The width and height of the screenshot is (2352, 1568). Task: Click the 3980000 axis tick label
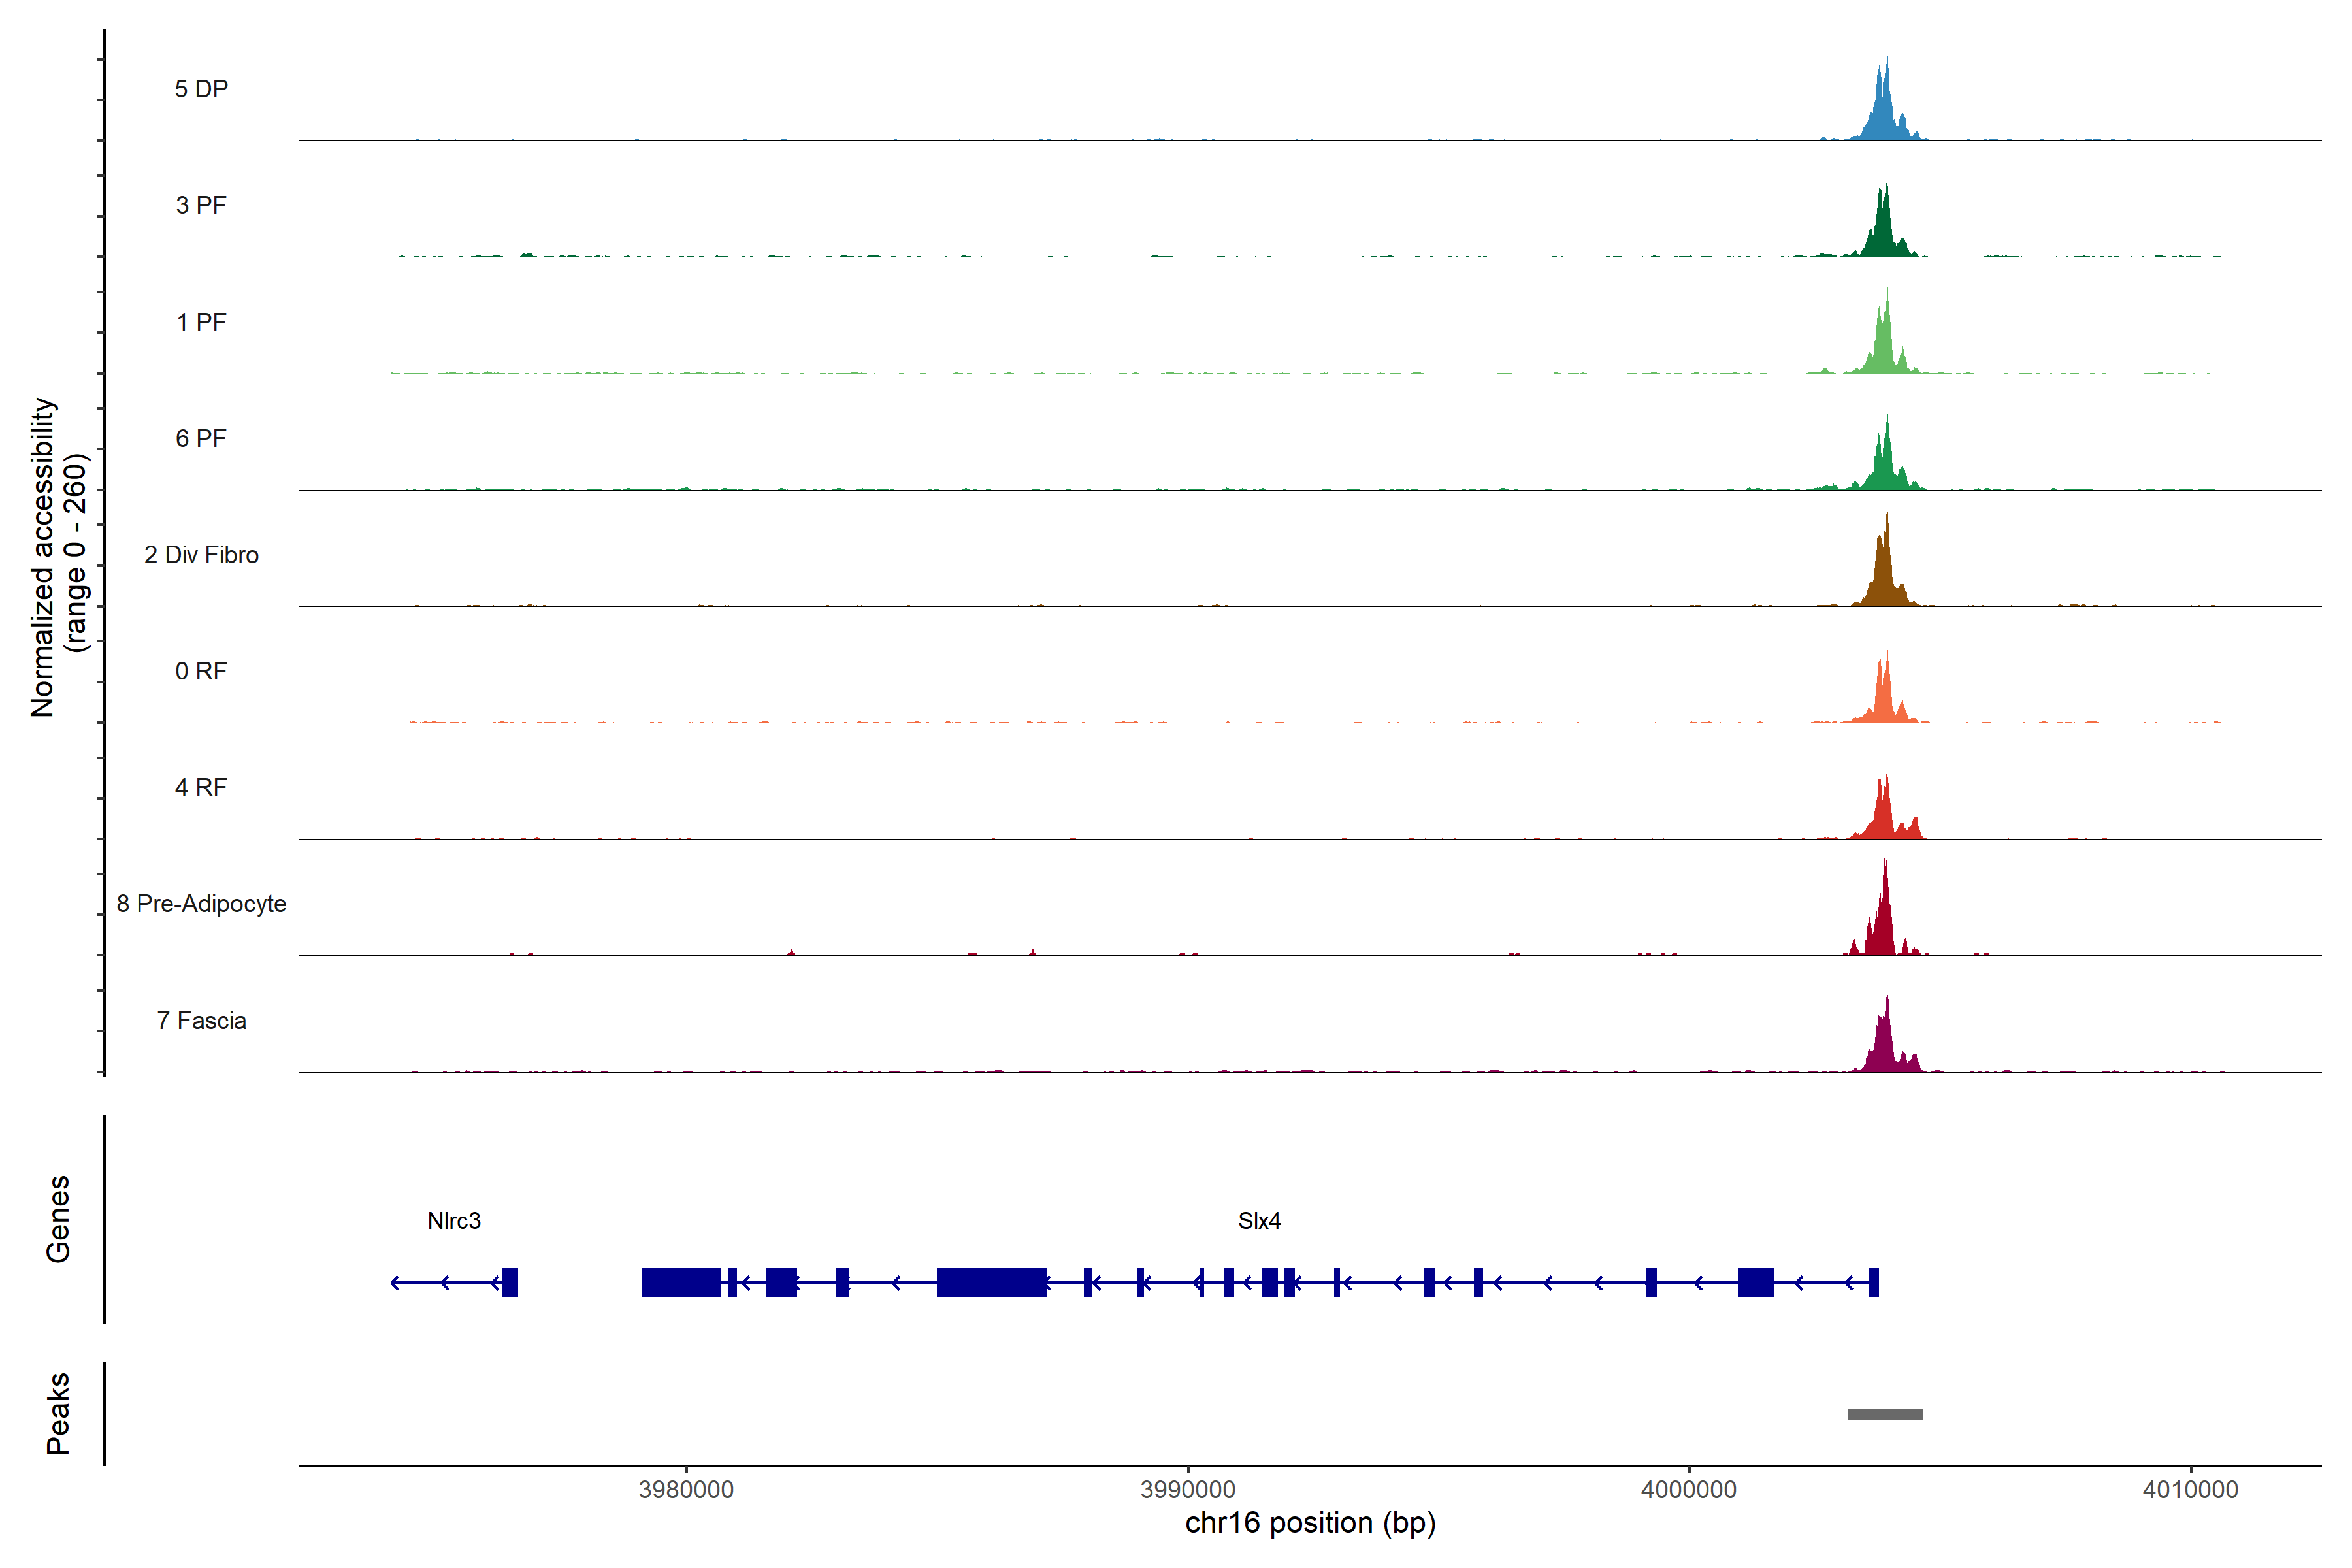[686, 1489]
